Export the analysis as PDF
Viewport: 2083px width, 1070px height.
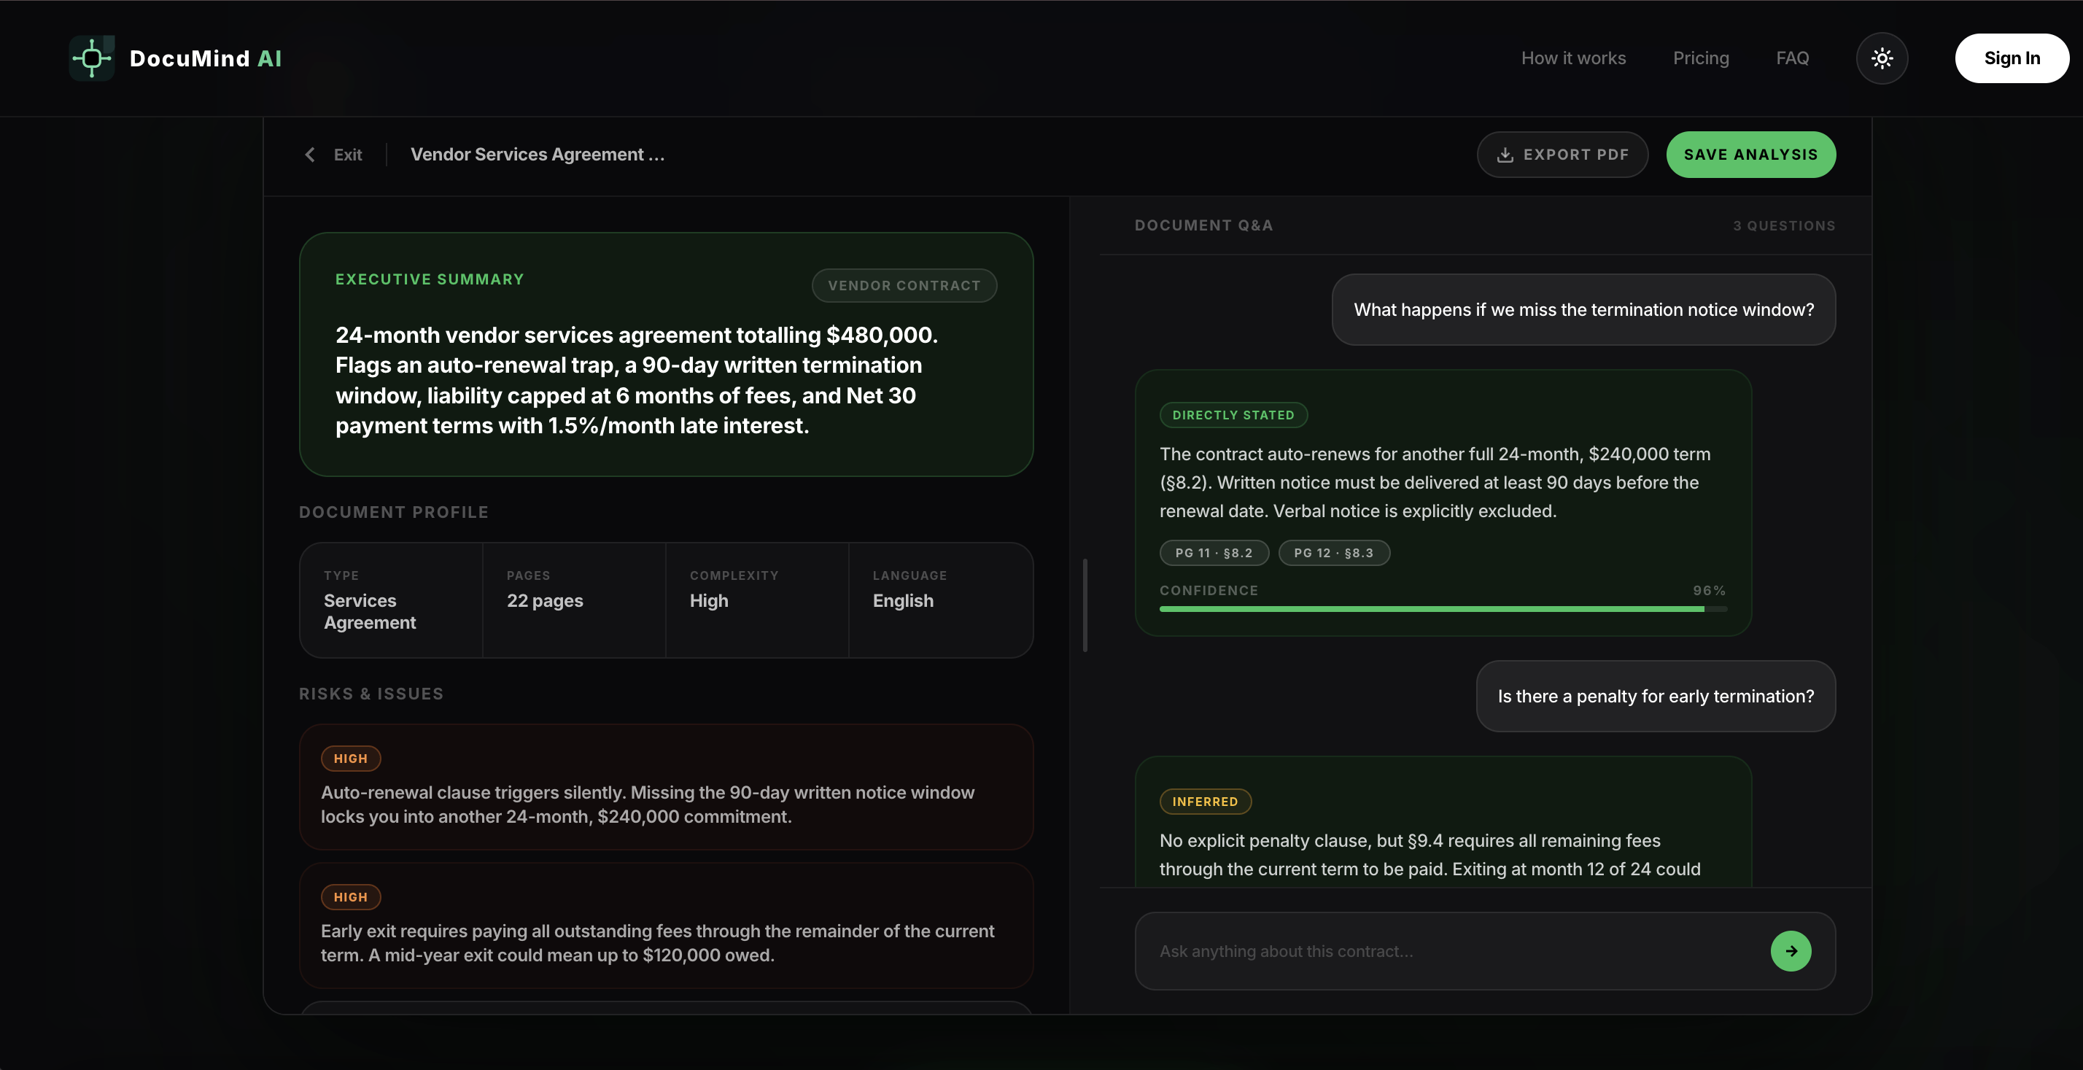click(1562, 155)
